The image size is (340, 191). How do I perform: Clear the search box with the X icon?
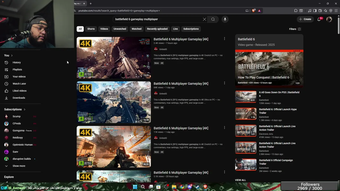(205, 19)
